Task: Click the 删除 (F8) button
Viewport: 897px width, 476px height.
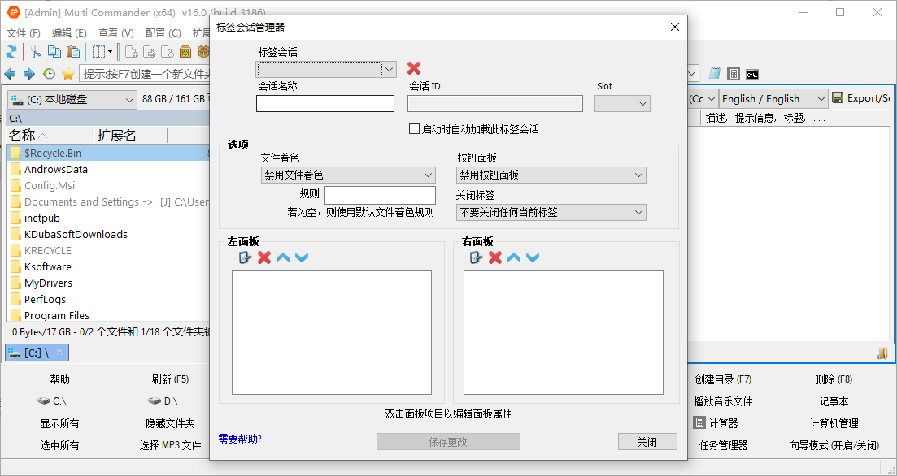Action: click(834, 379)
